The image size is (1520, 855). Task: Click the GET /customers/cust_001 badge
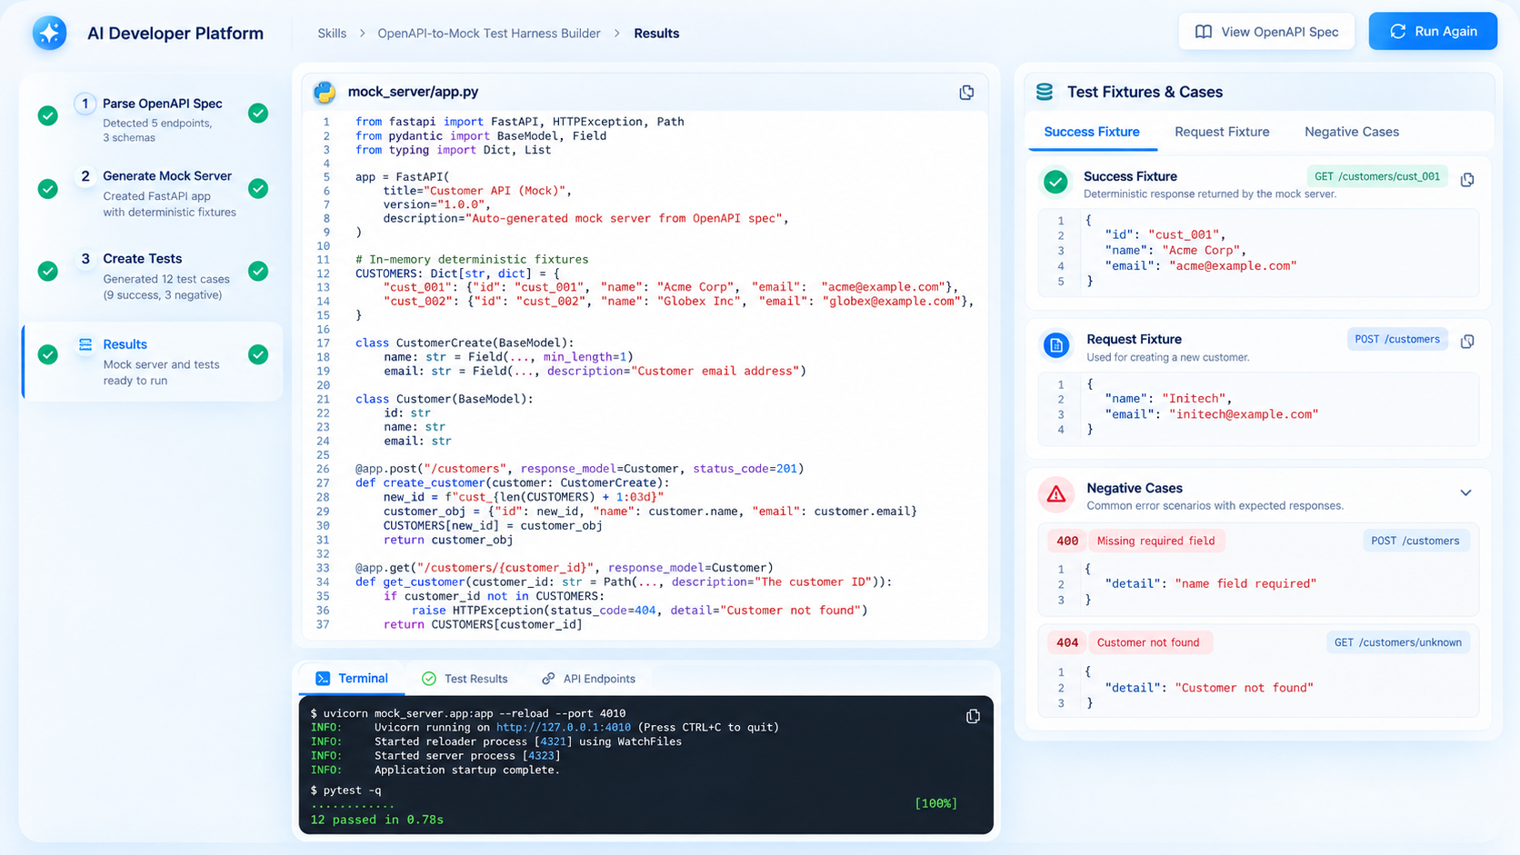pos(1377,176)
